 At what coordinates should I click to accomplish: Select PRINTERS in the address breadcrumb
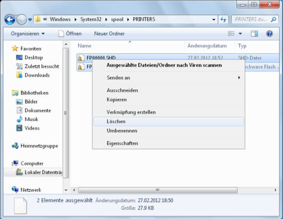pos(144,19)
